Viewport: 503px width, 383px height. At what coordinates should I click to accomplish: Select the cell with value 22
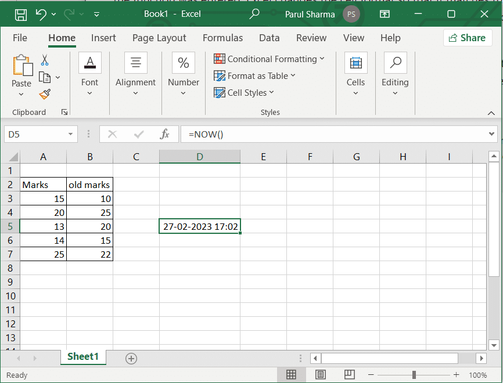89,254
